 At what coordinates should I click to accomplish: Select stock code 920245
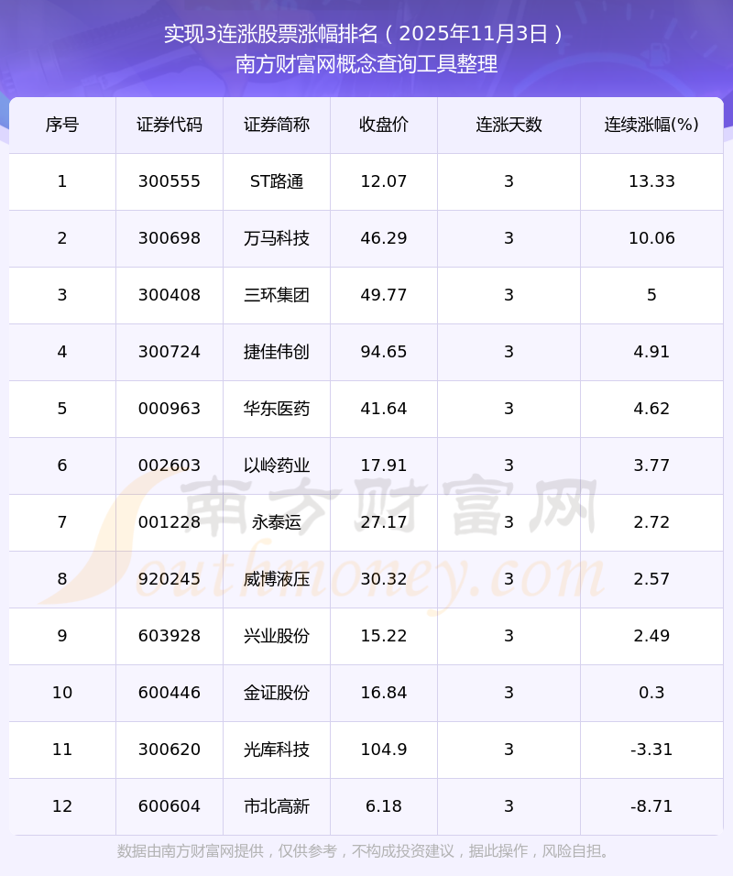[x=170, y=579]
